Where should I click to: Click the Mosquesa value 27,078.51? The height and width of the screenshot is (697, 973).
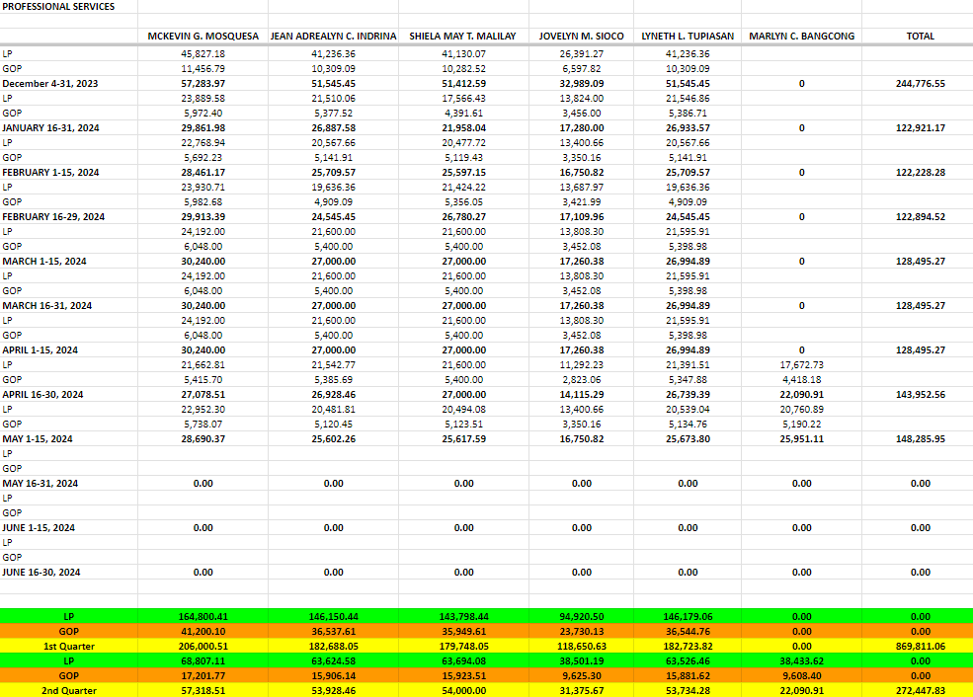203,395
